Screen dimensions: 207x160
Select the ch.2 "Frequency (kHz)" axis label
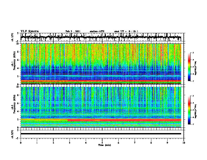(15, 104)
